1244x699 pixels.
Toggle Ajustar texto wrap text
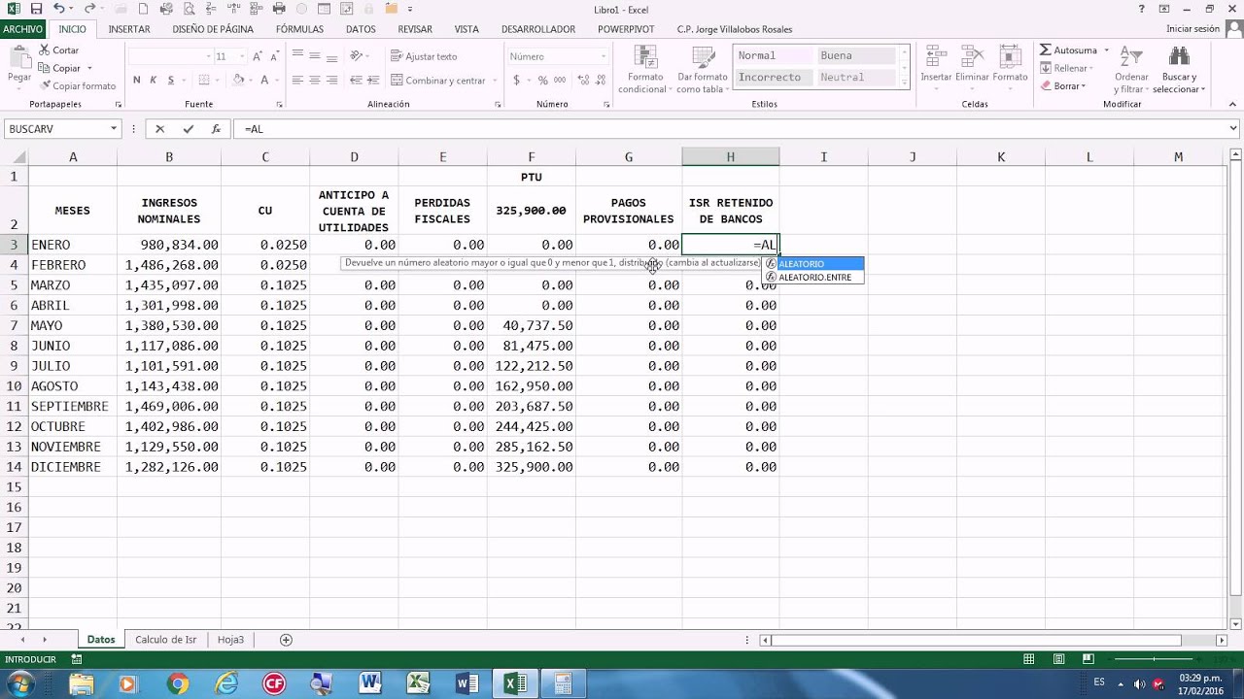pyautogui.click(x=424, y=56)
